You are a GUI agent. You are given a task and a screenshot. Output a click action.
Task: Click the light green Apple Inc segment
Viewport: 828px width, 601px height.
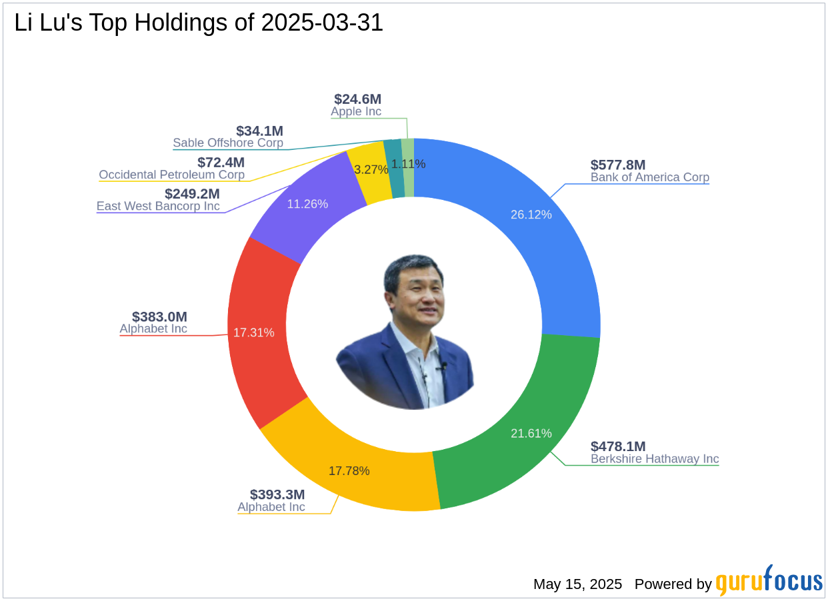pos(408,168)
